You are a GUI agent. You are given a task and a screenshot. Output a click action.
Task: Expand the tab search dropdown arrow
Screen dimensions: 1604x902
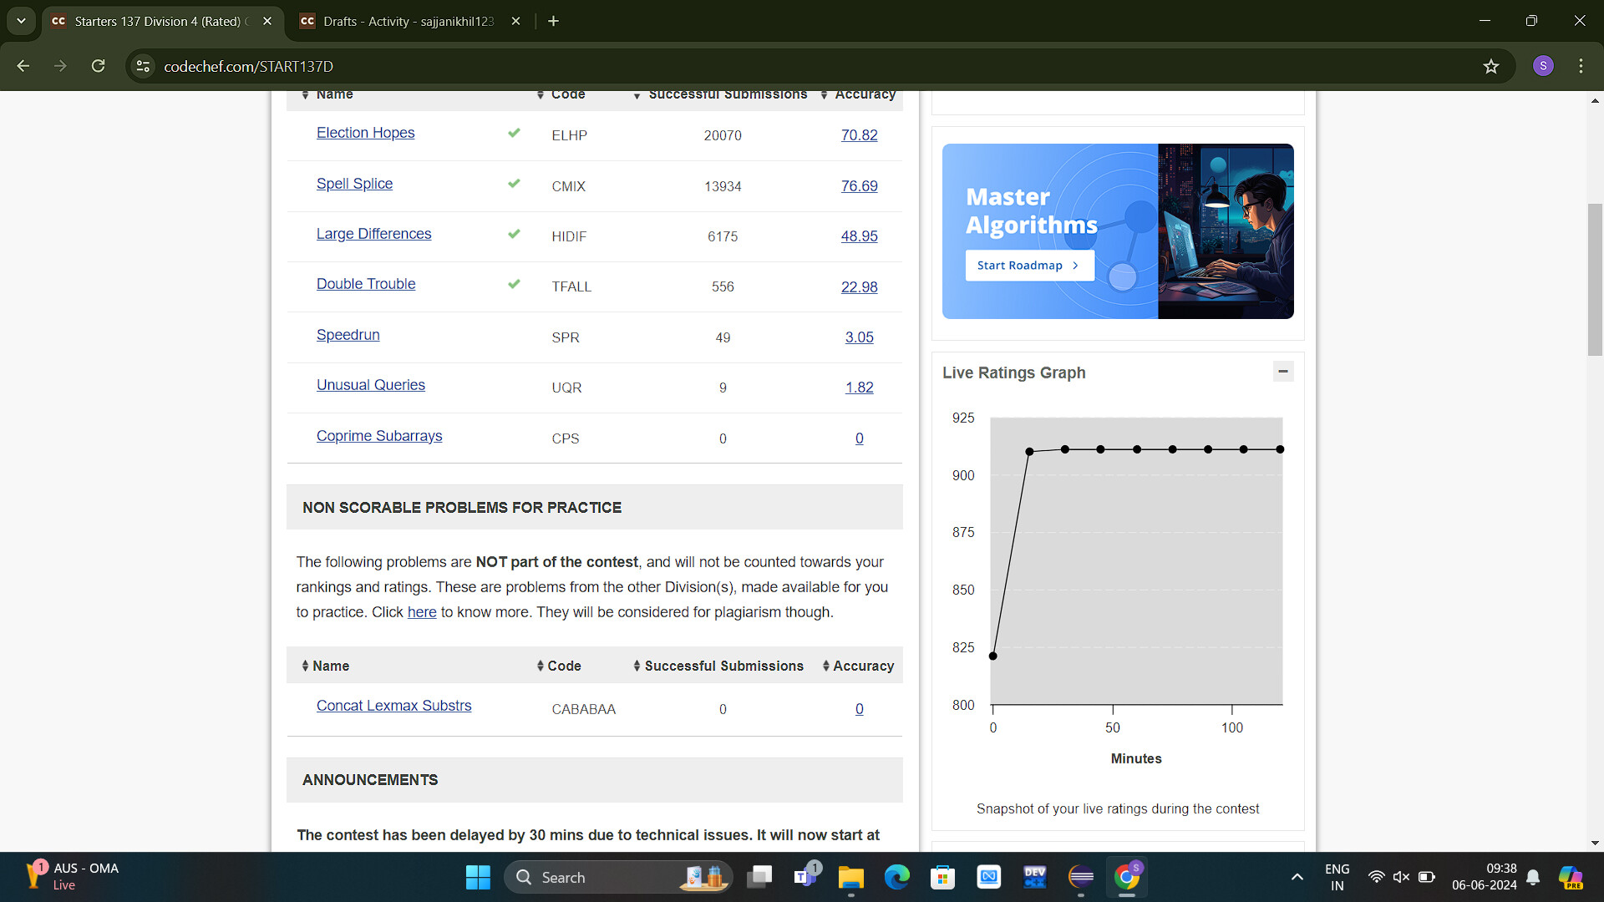click(x=21, y=21)
